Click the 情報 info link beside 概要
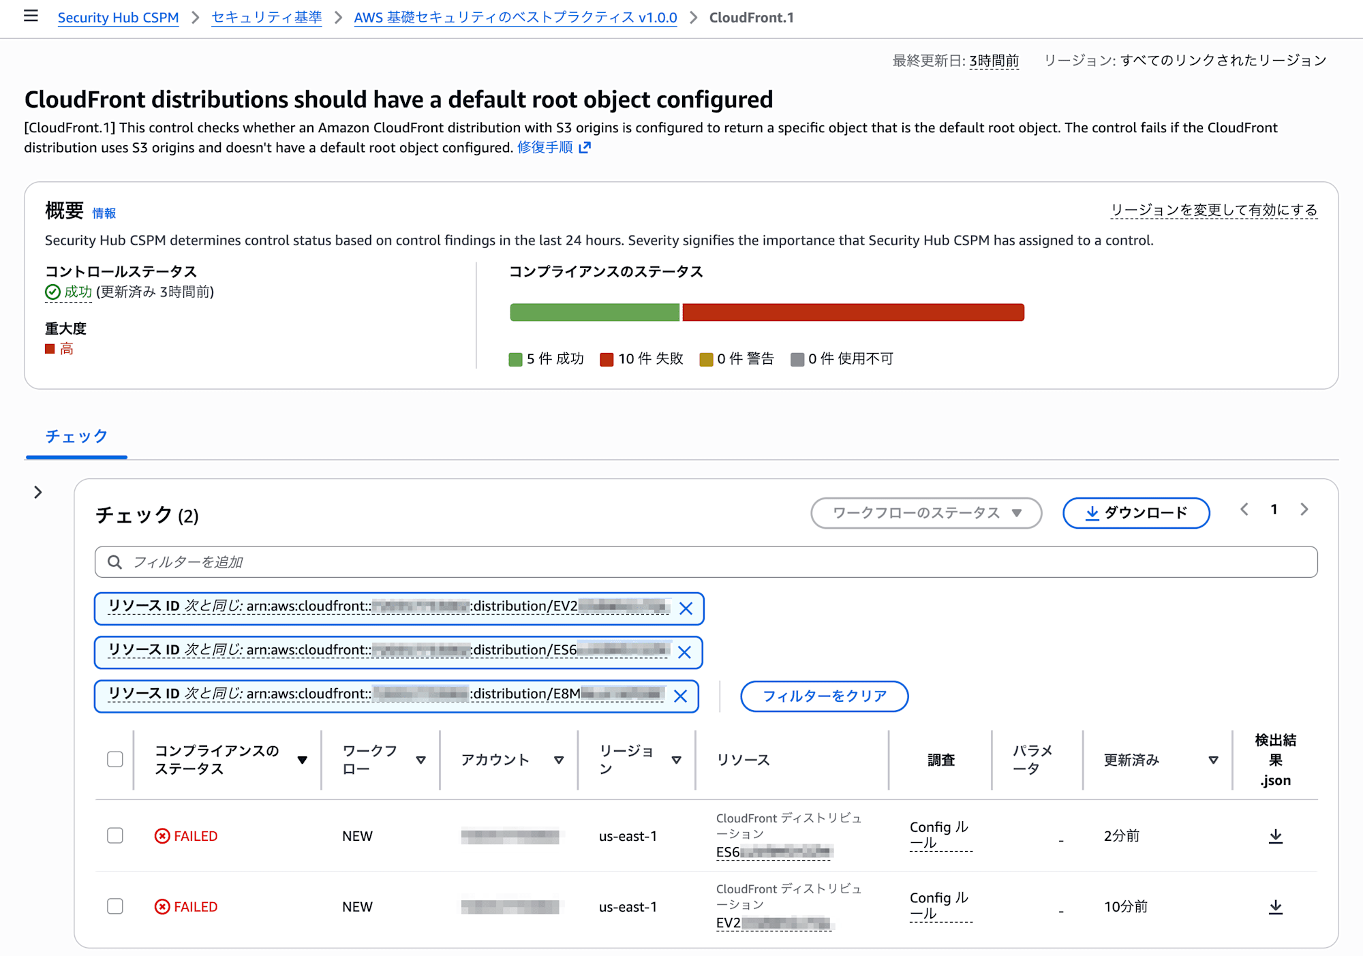1363x956 pixels. (x=104, y=213)
